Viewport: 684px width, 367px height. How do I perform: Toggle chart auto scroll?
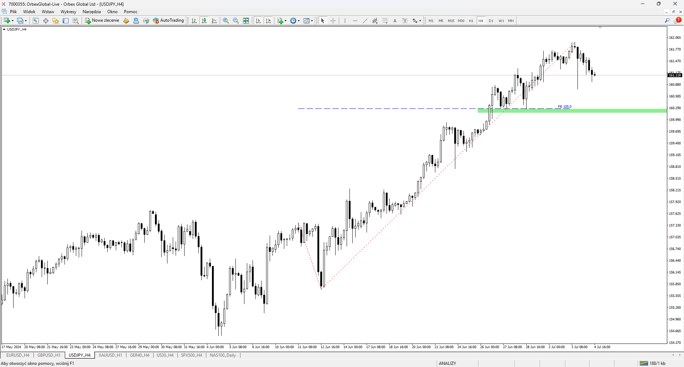tap(258, 21)
